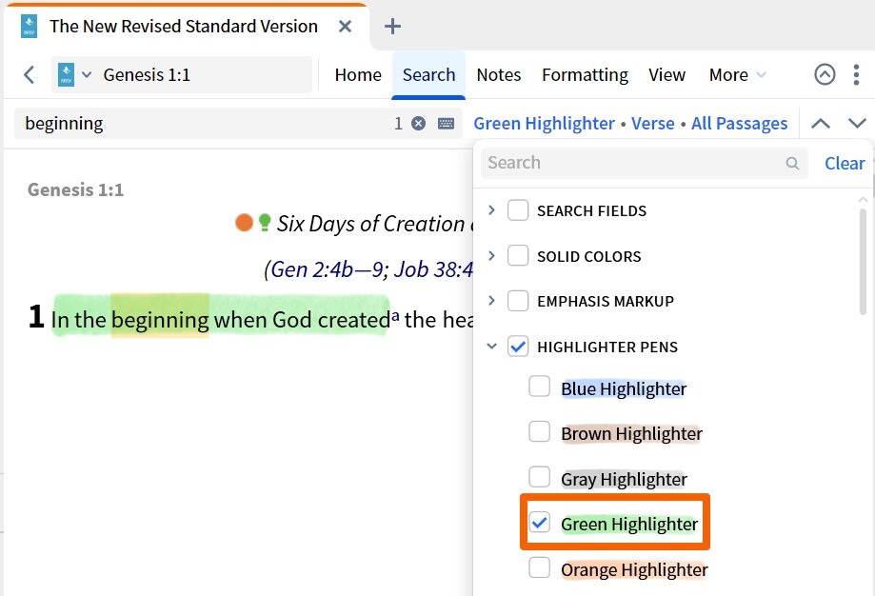Enable the Brown Highlighter checkbox
The image size is (875, 596).
tap(539, 431)
